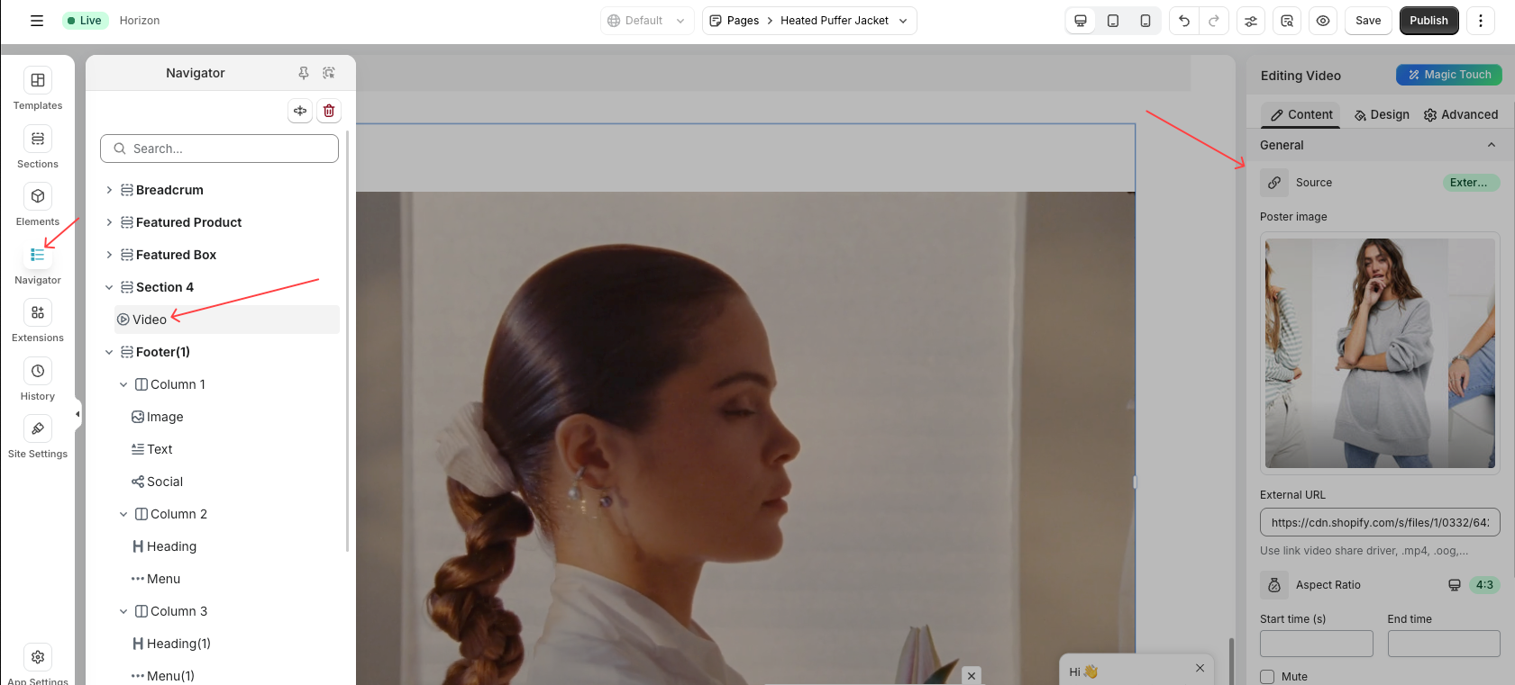This screenshot has height=685, width=1515.
Task: Open the more options kebab menu
Action: coord(1481,21)
